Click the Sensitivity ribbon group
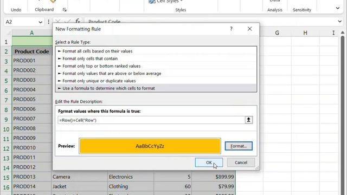The image size is (347, 195). pos(302,10)
